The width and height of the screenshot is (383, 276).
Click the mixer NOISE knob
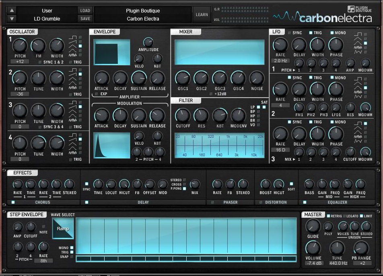[x=257, y=78]
